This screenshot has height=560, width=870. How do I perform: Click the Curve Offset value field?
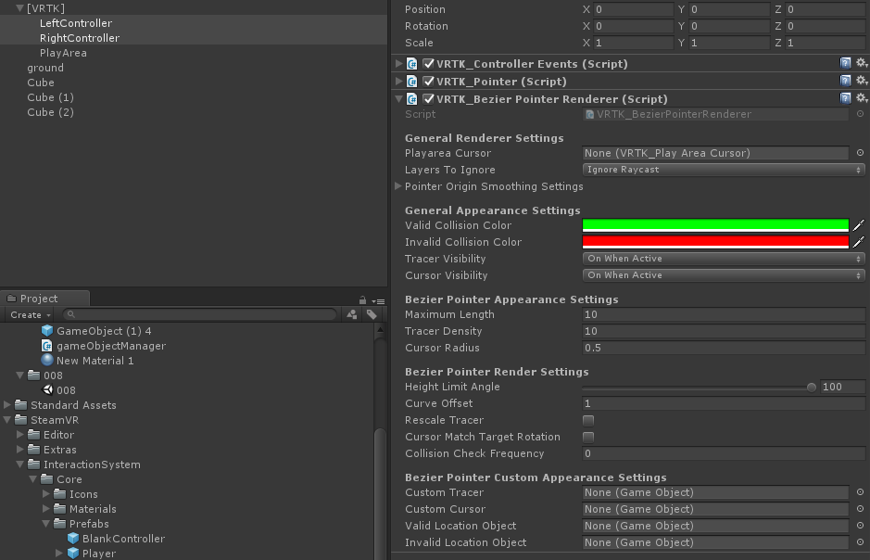(724, 403)
